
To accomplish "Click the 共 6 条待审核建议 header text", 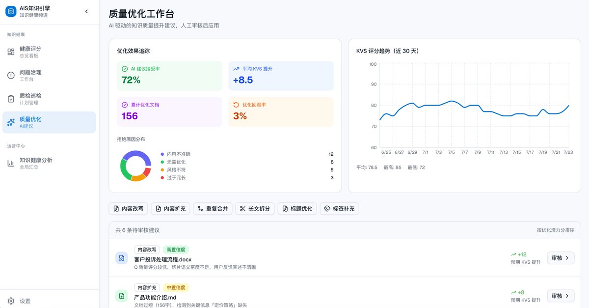I will tap(137, 230).
